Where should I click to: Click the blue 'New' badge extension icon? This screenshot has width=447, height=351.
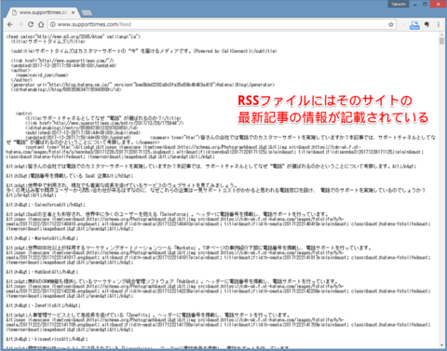click(x=414, y=25)
